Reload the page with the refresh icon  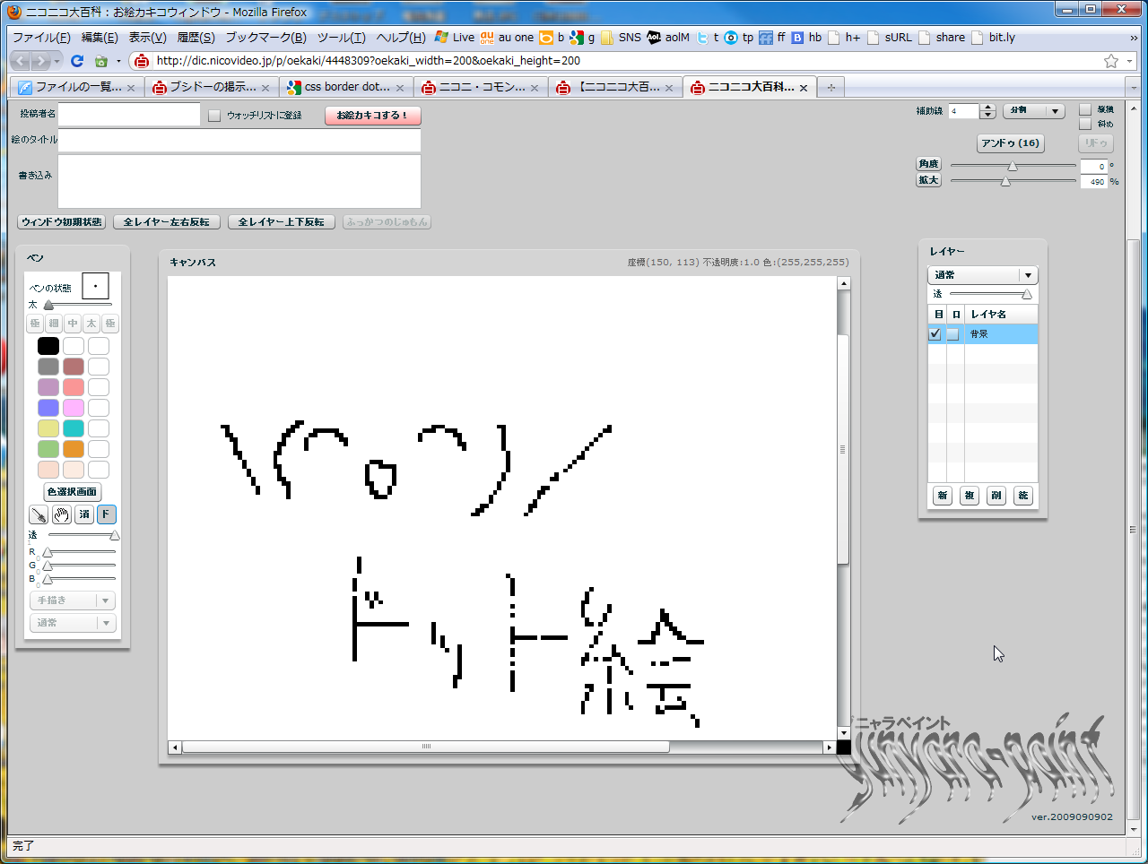77,61
